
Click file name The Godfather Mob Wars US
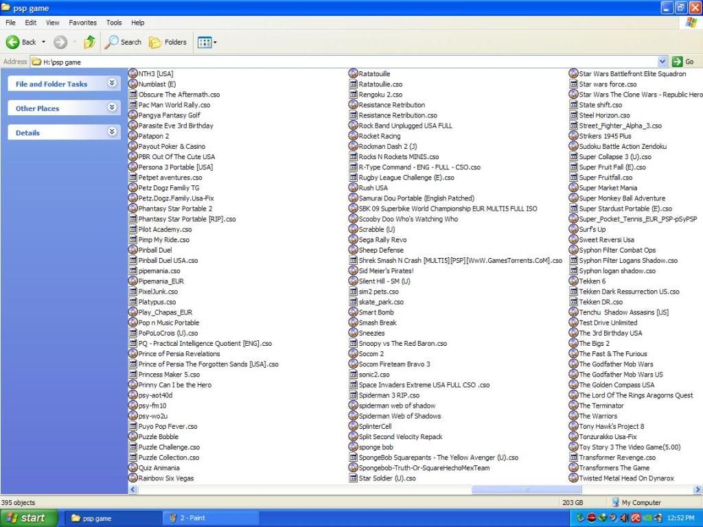621,374
